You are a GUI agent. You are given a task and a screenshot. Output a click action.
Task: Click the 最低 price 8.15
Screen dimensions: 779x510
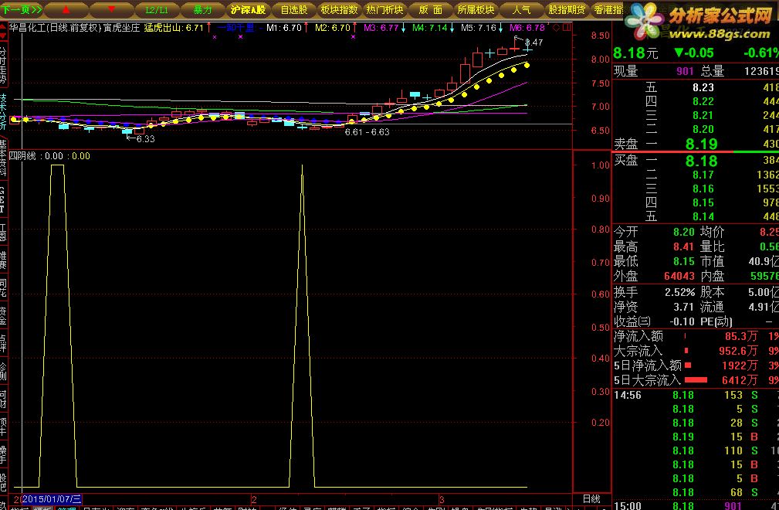[x=683, y=261]
